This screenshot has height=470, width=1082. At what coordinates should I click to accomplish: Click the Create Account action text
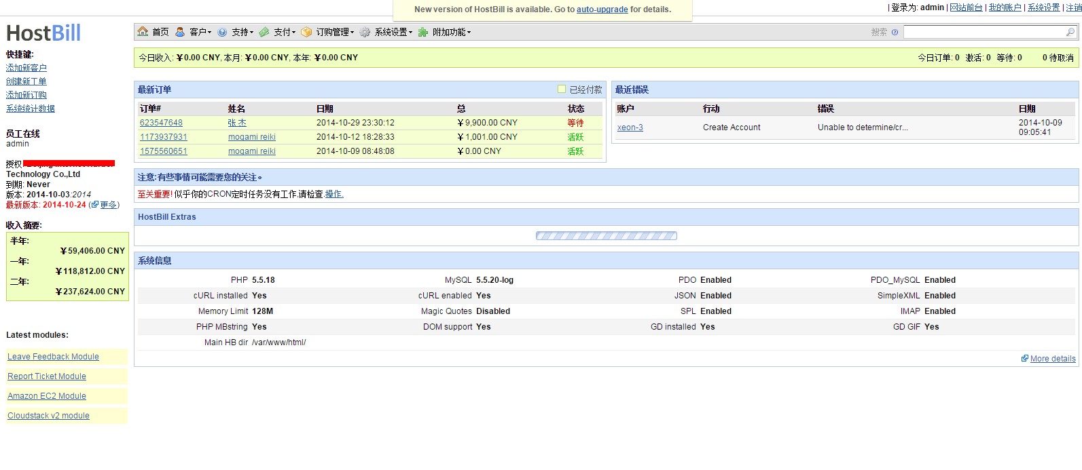tap(732, 128)
